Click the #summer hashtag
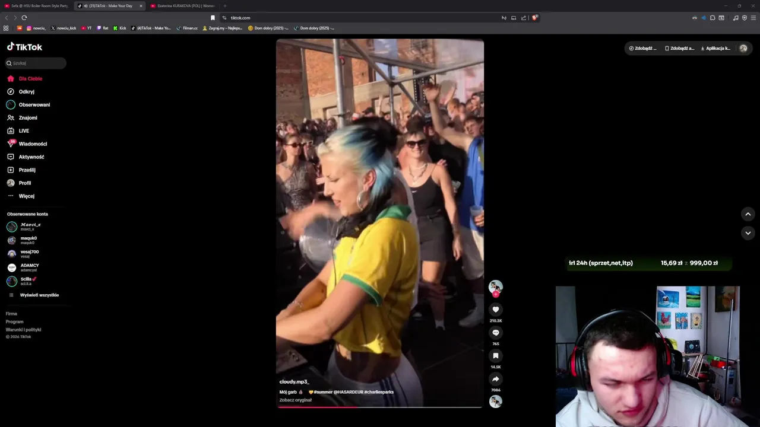Image resolution: width=760 pixels, height=427 pixels. pos(322,392)
